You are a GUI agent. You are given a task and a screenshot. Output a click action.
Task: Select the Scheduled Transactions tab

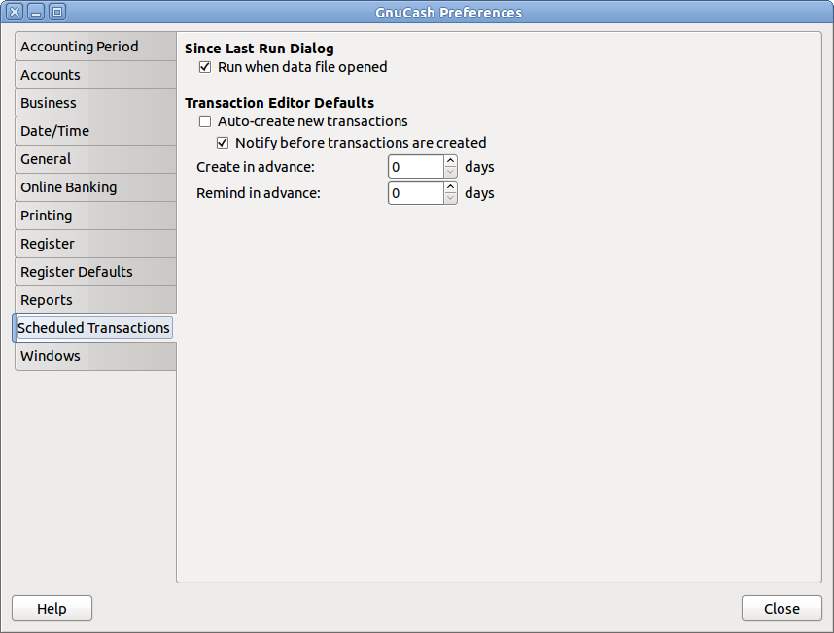click(x=94, y=328)
